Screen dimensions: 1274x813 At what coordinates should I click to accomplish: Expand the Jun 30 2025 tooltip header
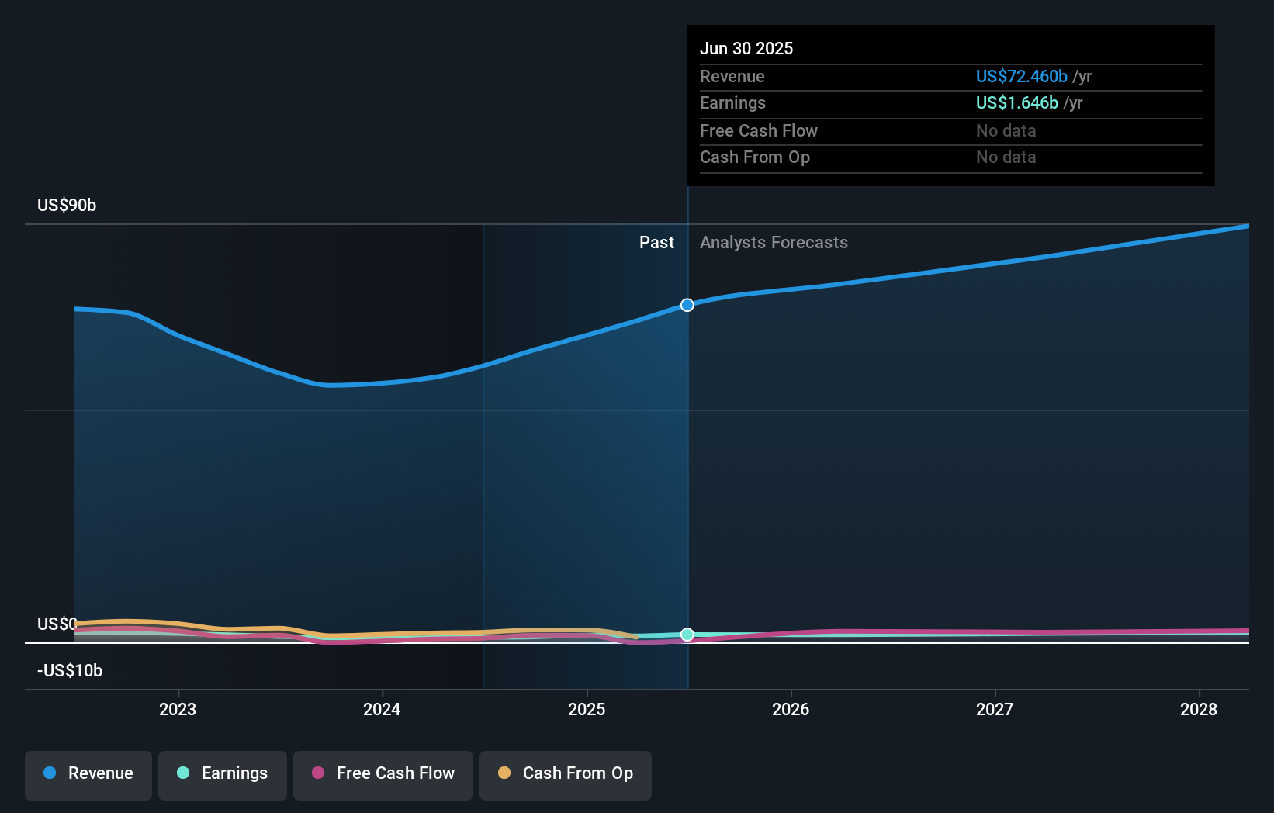[x=746, y=48]
